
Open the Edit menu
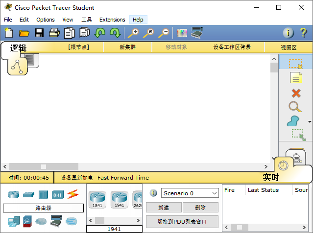pos(24,20)
